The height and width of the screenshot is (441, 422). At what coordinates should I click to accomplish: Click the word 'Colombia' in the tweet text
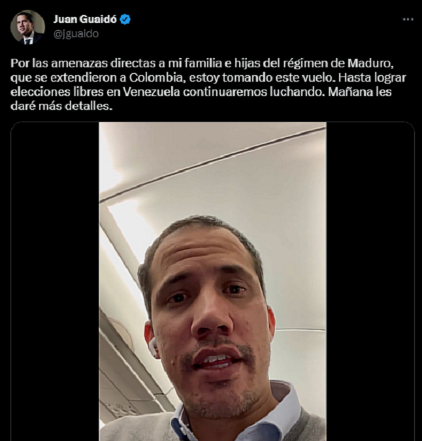point(157,78)
